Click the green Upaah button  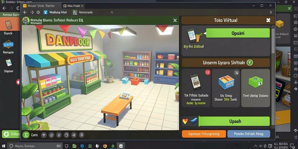coord(234,121)
